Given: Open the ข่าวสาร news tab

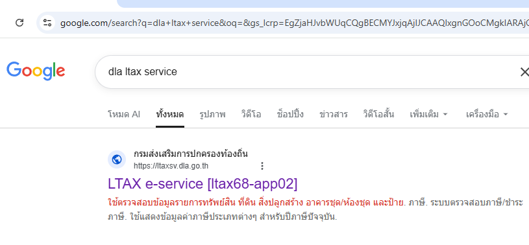Looking at the screenshot, I should 334,114.
